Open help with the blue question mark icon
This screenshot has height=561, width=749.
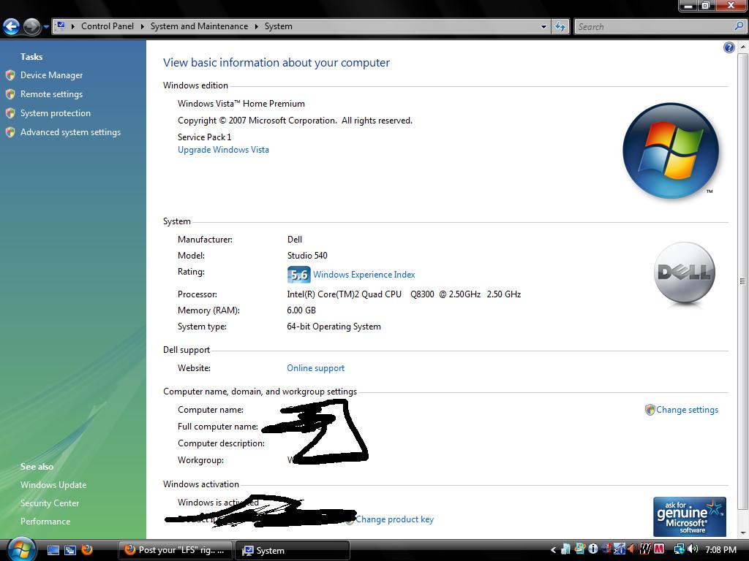coord(729,47)
